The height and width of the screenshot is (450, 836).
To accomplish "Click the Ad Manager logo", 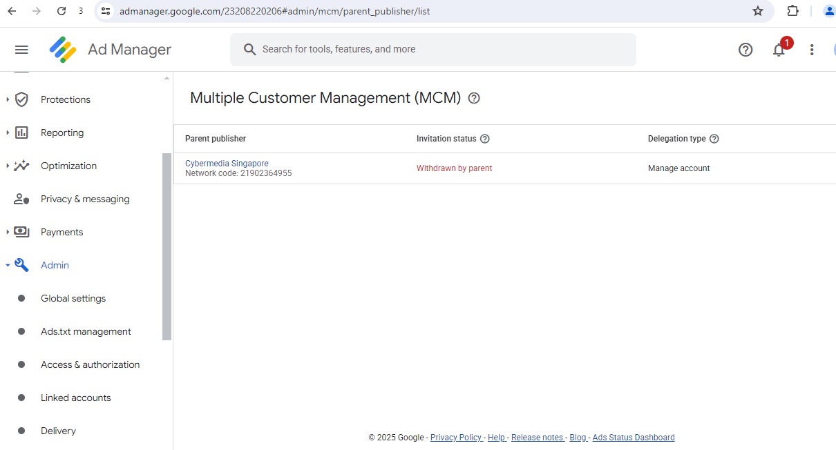I will pos(63,50).
